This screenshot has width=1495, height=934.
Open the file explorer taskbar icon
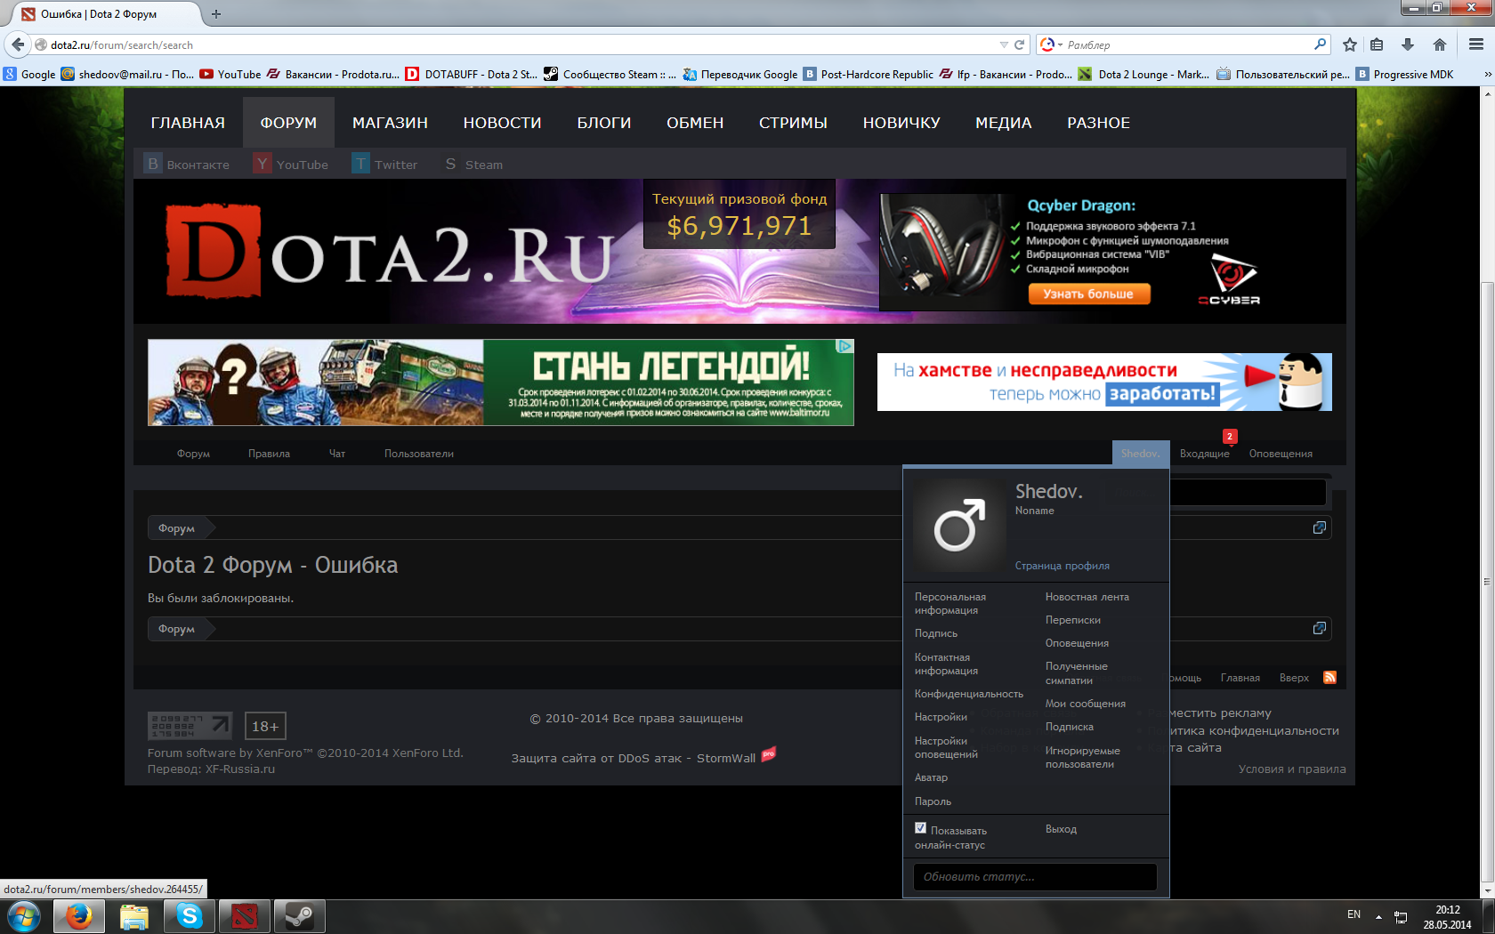click(134, 916)
